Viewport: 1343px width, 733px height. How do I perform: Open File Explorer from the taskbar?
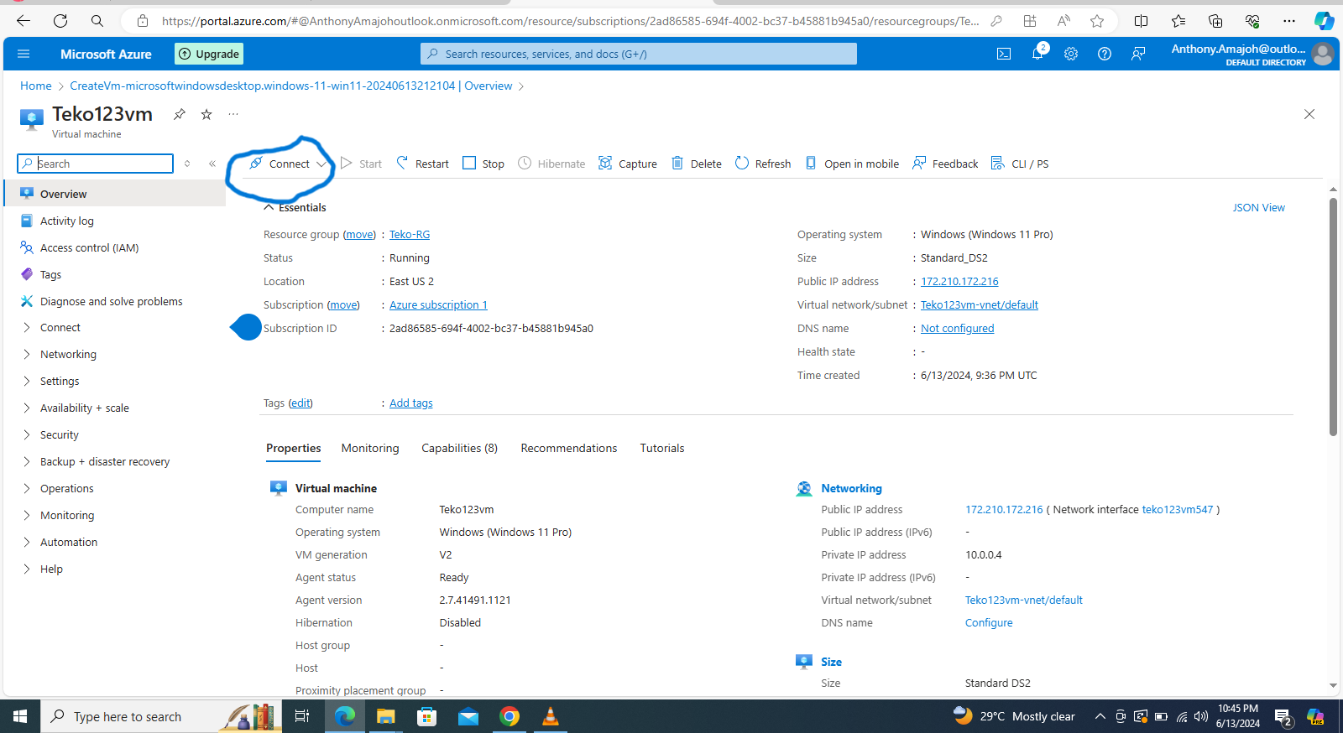(386, 716)
